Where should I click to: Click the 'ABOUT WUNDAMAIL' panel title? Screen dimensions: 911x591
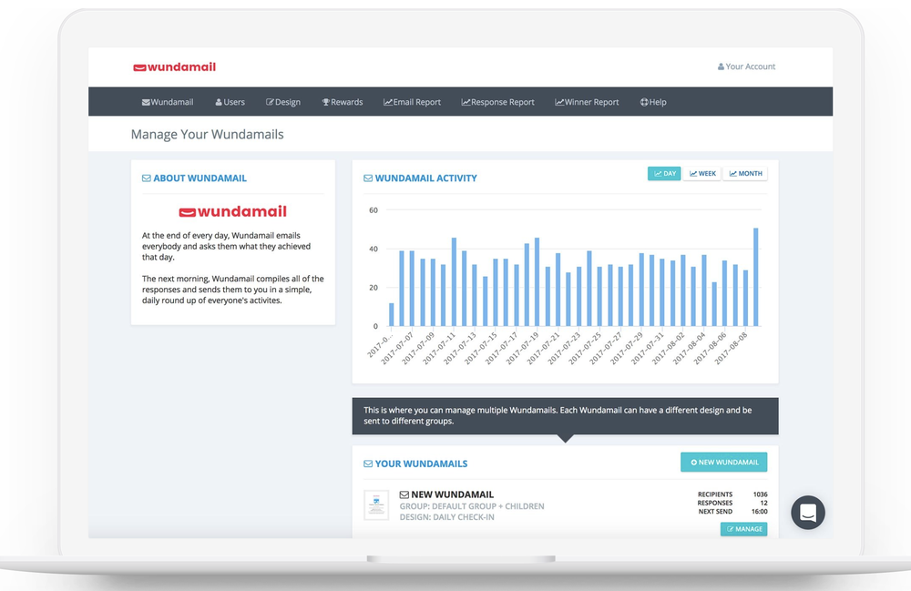(200, 178)
